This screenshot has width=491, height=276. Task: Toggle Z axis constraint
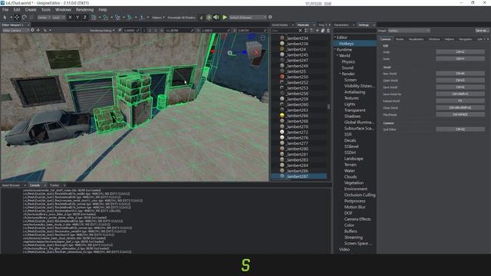(x=84, y=17)
